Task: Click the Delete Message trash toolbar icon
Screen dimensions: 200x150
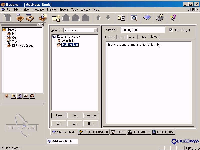Action: pos(7,17)
